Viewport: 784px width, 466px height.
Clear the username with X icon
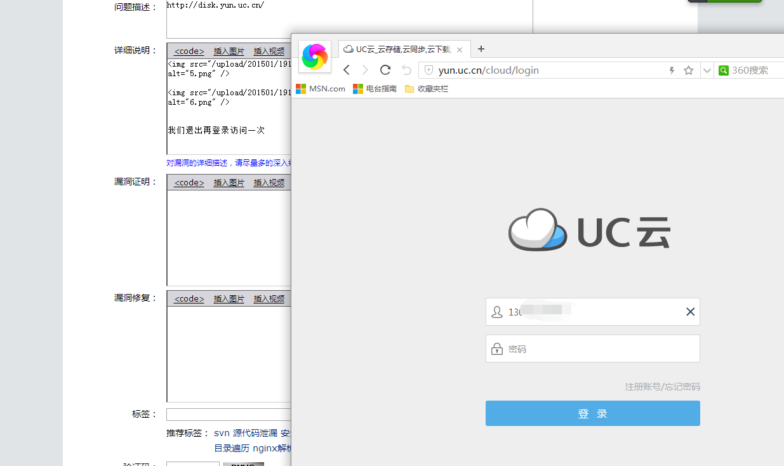691,312
